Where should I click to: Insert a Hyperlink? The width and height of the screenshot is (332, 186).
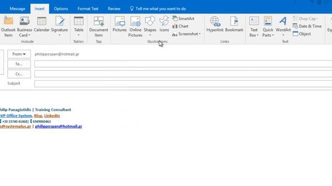(215, 24)
